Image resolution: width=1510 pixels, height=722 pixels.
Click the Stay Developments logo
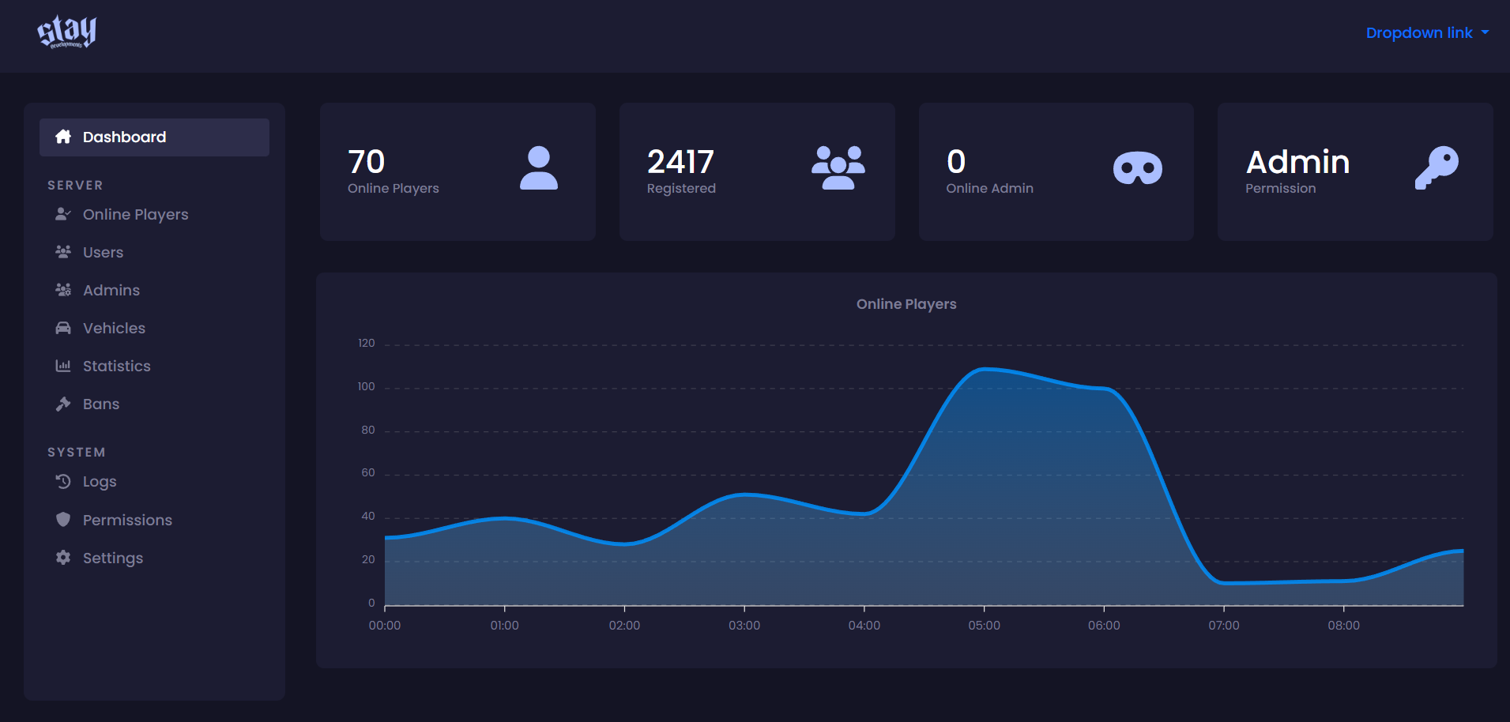[66, 32]
